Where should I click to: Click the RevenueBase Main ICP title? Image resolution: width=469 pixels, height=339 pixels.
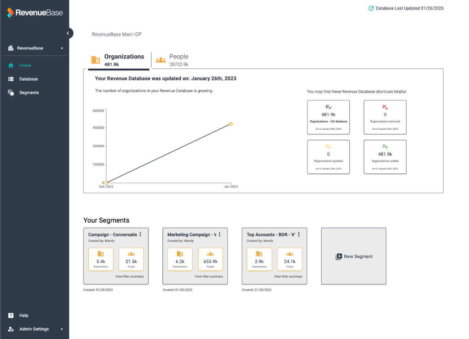point(117,34)
